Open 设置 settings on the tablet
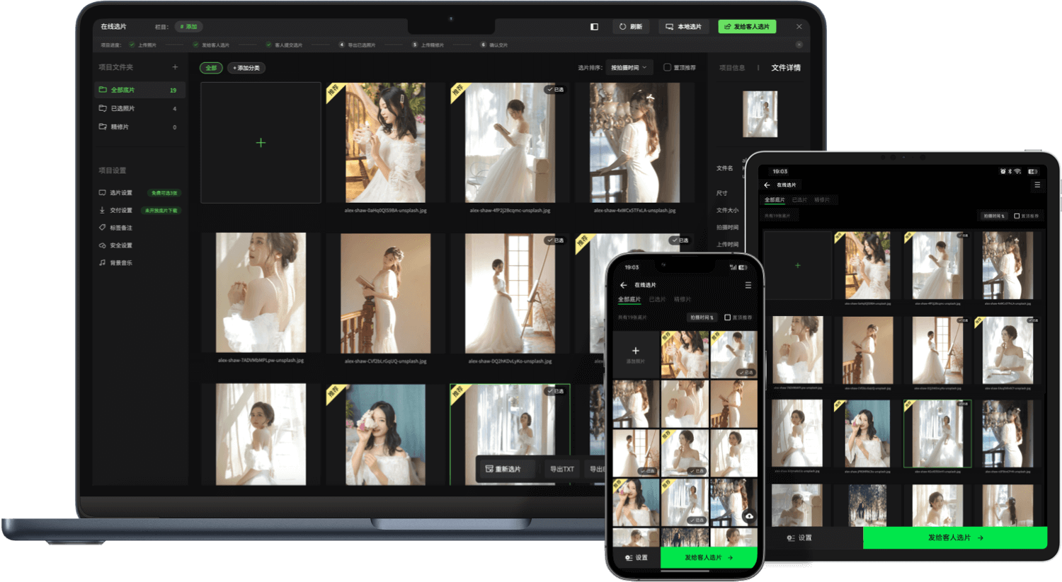This screenshot has width=1062, height=582. point(800,537)
